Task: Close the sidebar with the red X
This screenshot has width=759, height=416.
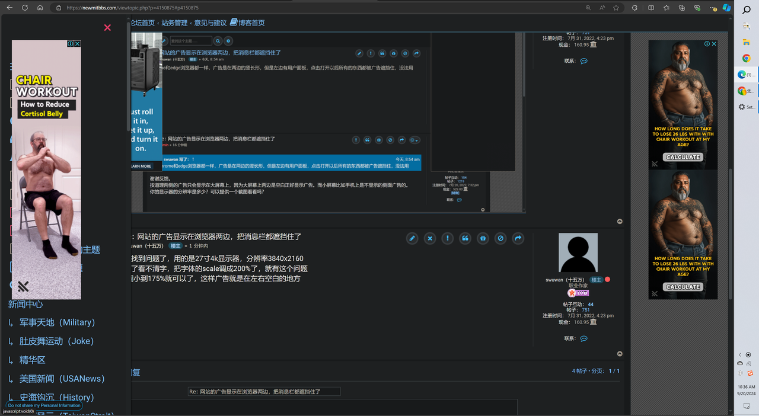Action: 107,27
